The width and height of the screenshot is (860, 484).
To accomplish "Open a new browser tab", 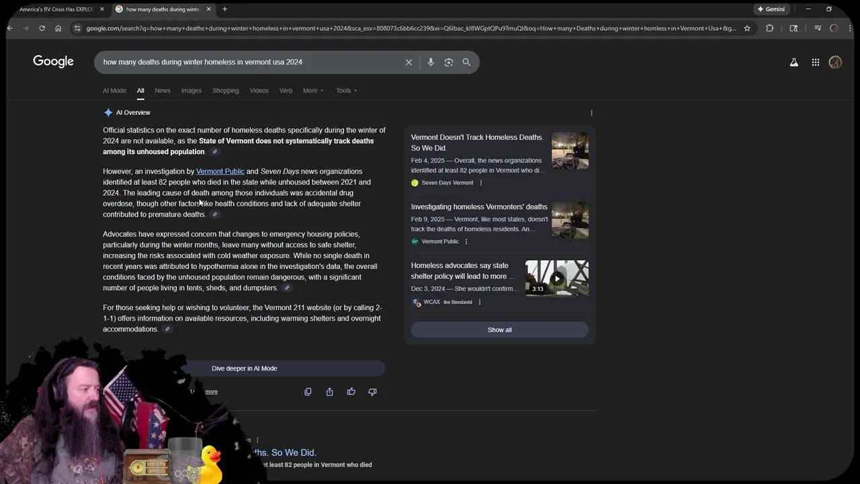I will 224,9.
